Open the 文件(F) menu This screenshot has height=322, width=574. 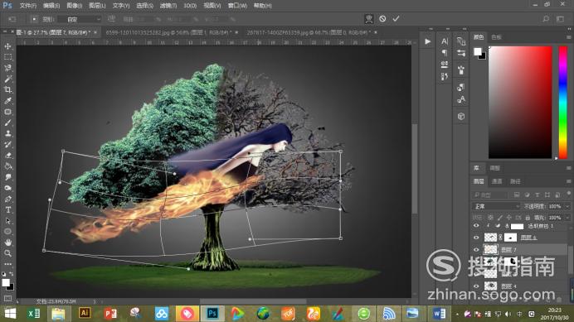coord(28,6)
